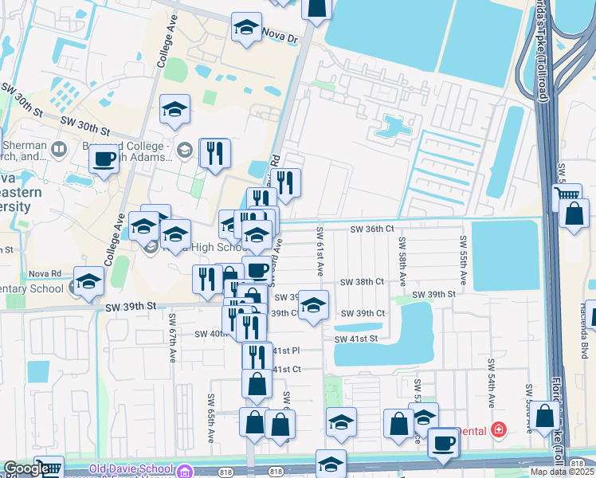Click the SW 41st St street label
This screenshot has height=478, width=596.
(356, 339)
